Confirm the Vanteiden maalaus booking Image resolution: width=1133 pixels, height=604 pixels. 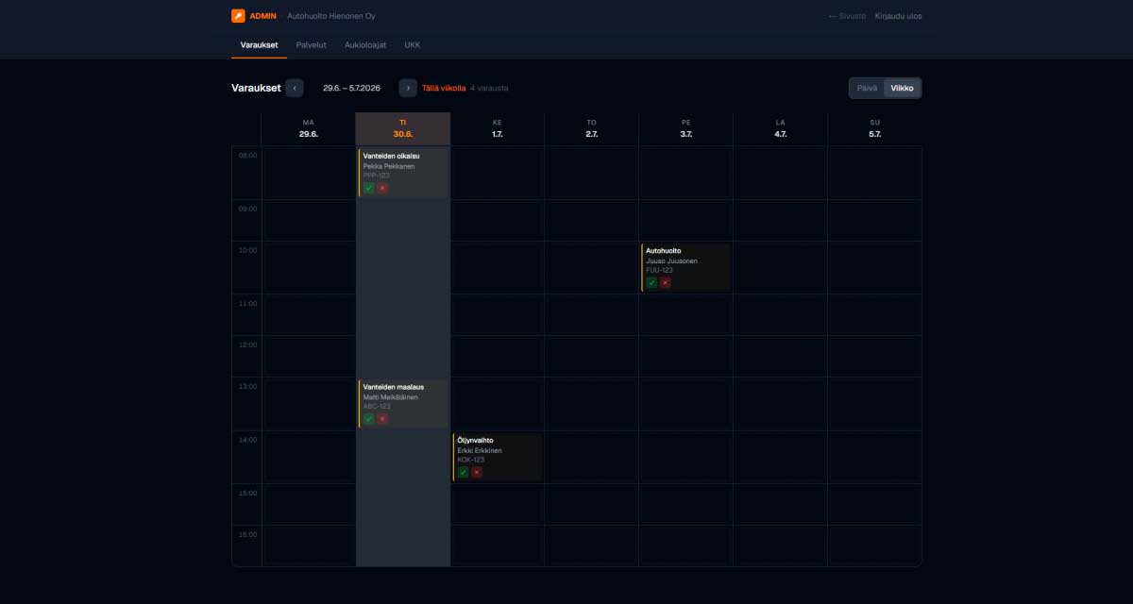pyautogui.click(x=369, y=418)
